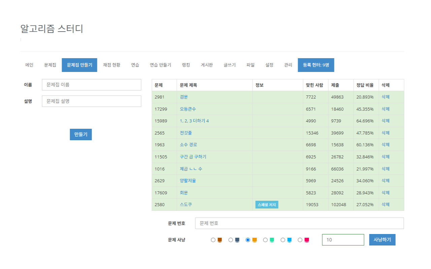Open the 글쓰기 tab
This screenshot has width=431, height=269.
(230, 65)
